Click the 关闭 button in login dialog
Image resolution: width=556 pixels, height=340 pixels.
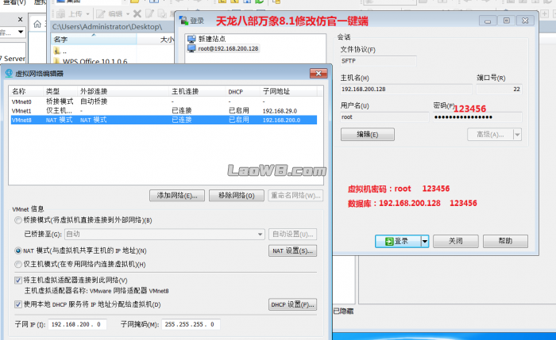pos(456,241)
